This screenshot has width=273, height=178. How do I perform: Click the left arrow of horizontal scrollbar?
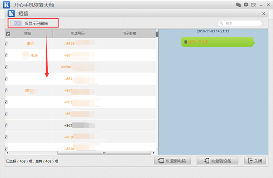click(x=7, y=153)
